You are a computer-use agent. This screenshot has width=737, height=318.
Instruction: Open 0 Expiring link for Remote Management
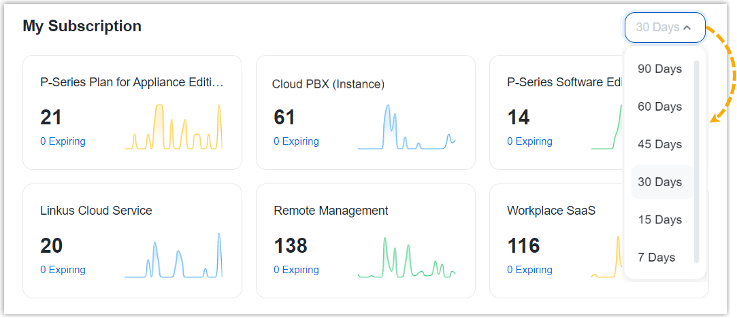coord(296,270)
